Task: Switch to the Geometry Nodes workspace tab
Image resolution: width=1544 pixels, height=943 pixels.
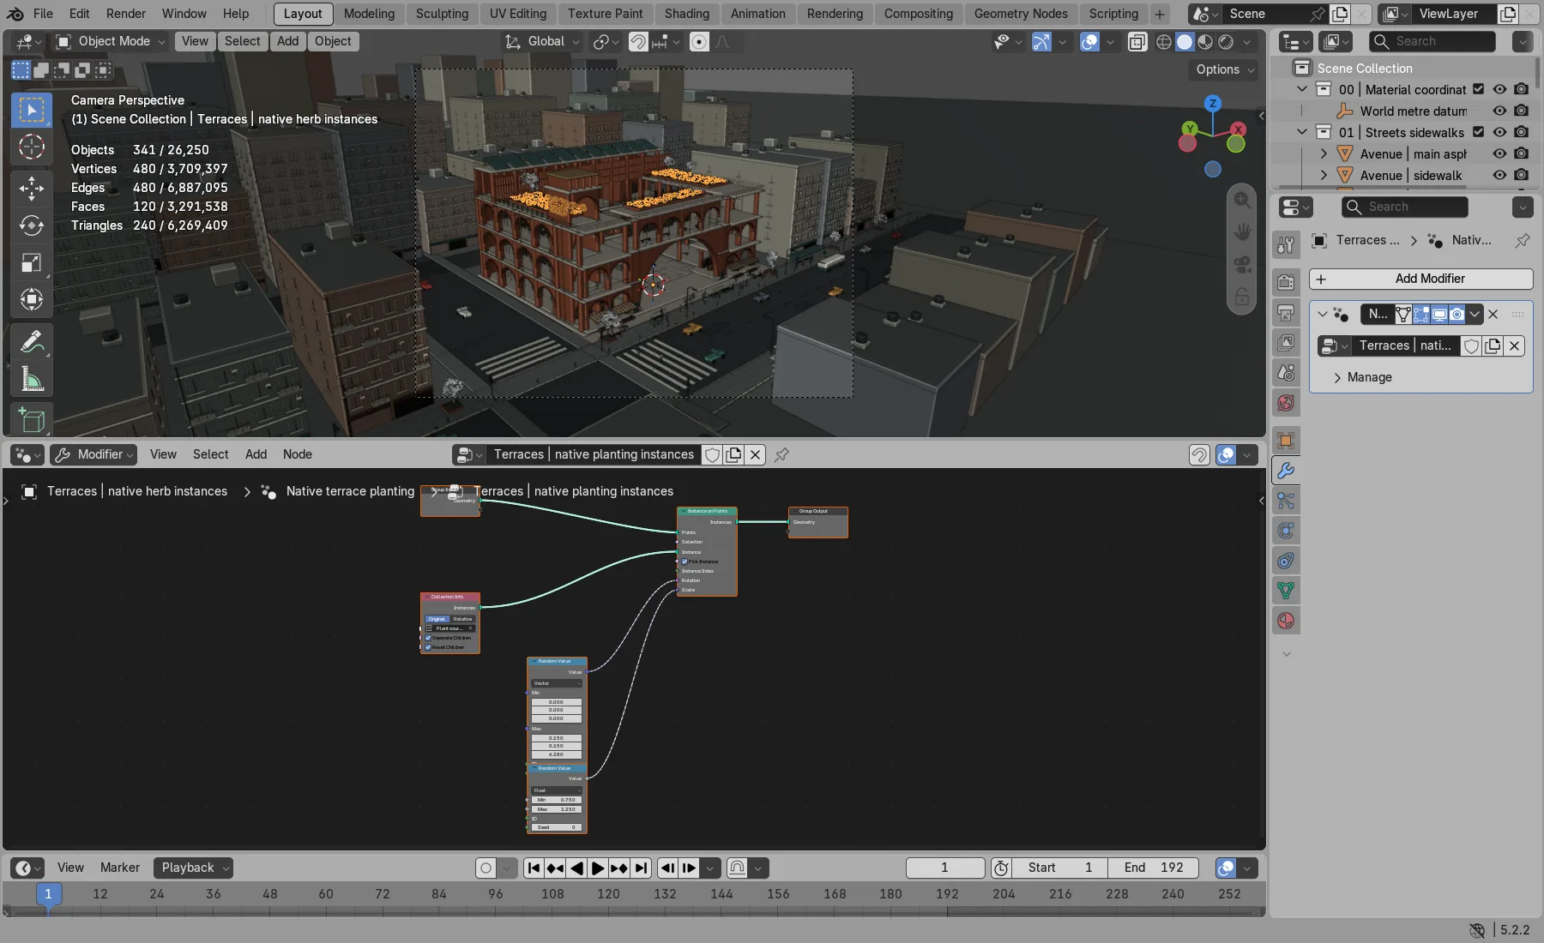Action: point(1021,14)
